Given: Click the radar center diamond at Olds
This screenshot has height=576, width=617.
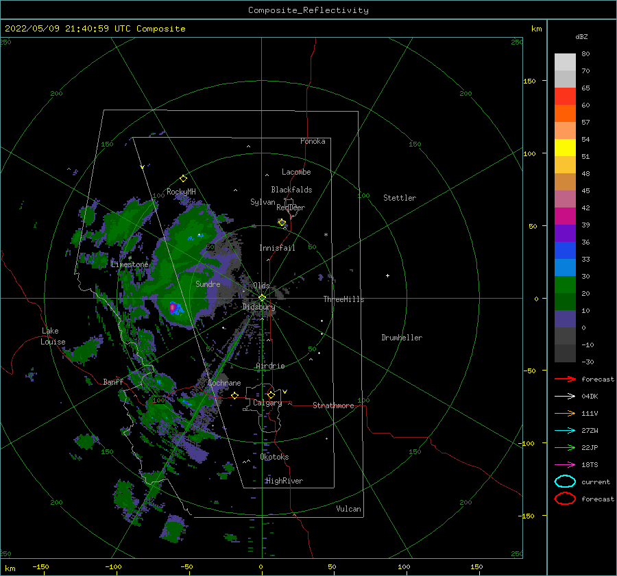Looking at the screenshot, I should (262, 298).
